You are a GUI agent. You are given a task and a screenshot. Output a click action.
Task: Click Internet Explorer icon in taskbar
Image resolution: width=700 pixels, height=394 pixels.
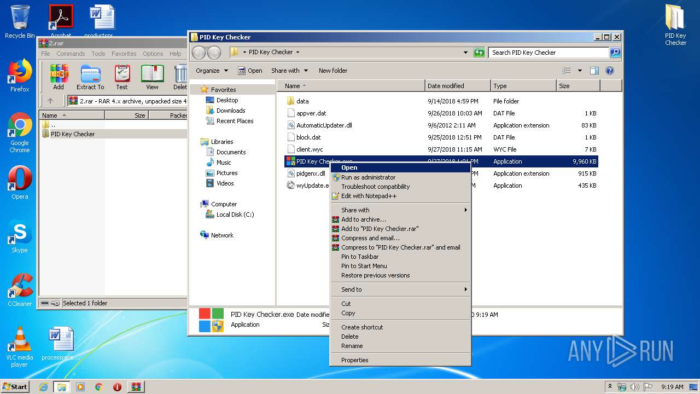(x=43, y=387)
